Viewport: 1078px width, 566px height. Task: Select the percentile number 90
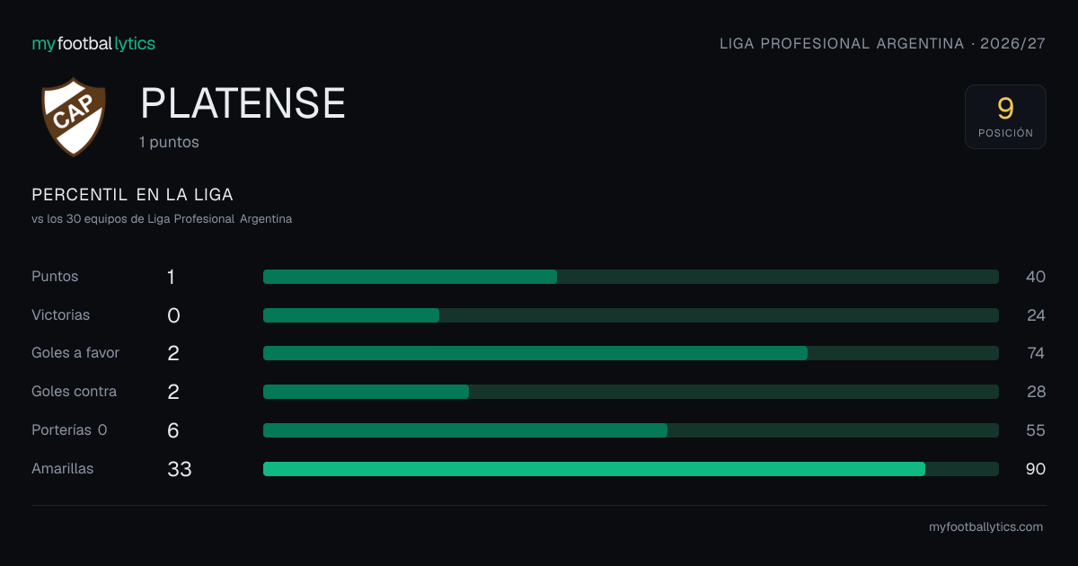[x=1036, y=469]
